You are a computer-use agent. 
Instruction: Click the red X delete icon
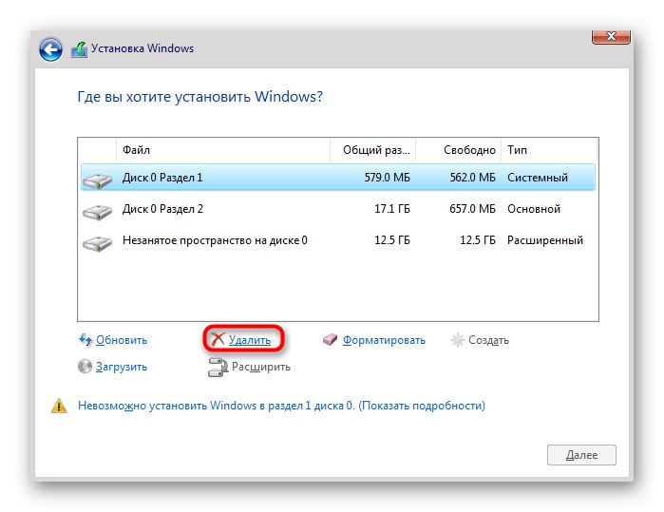(x=218, y=339)
